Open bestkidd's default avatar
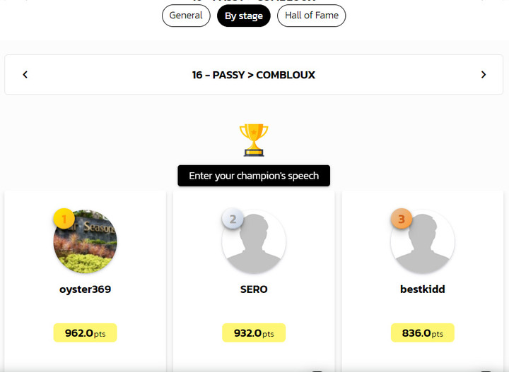509x372 pixels. click(423, 241)
